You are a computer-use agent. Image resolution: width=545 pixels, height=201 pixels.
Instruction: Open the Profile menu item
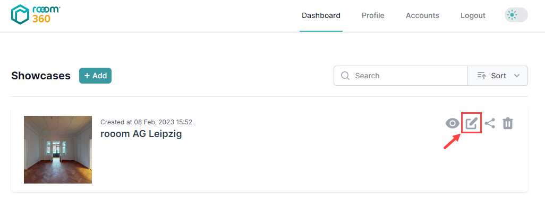373,15
